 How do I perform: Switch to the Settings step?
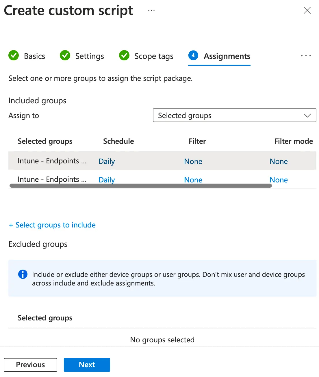[x=90, y=56]
